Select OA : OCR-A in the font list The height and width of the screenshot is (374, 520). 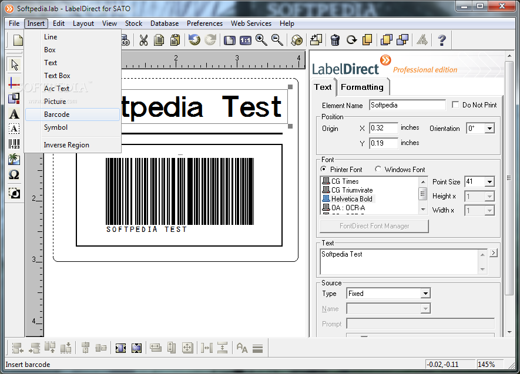(344, 208)
